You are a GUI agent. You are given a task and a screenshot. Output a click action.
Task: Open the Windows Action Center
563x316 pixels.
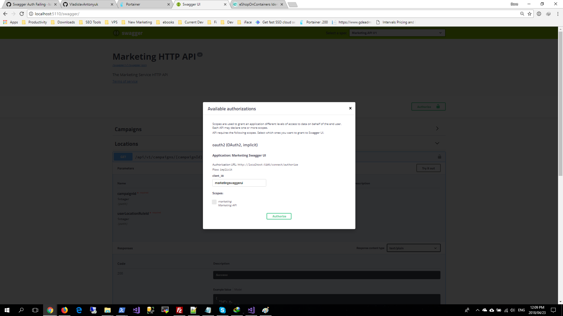pyautogui.click(x=553, y=310)
